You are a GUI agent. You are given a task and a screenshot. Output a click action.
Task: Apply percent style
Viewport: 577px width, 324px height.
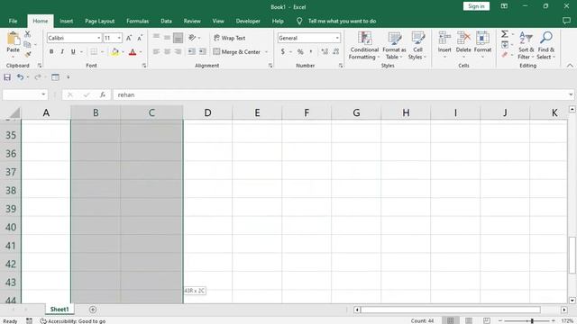[300, 52]
